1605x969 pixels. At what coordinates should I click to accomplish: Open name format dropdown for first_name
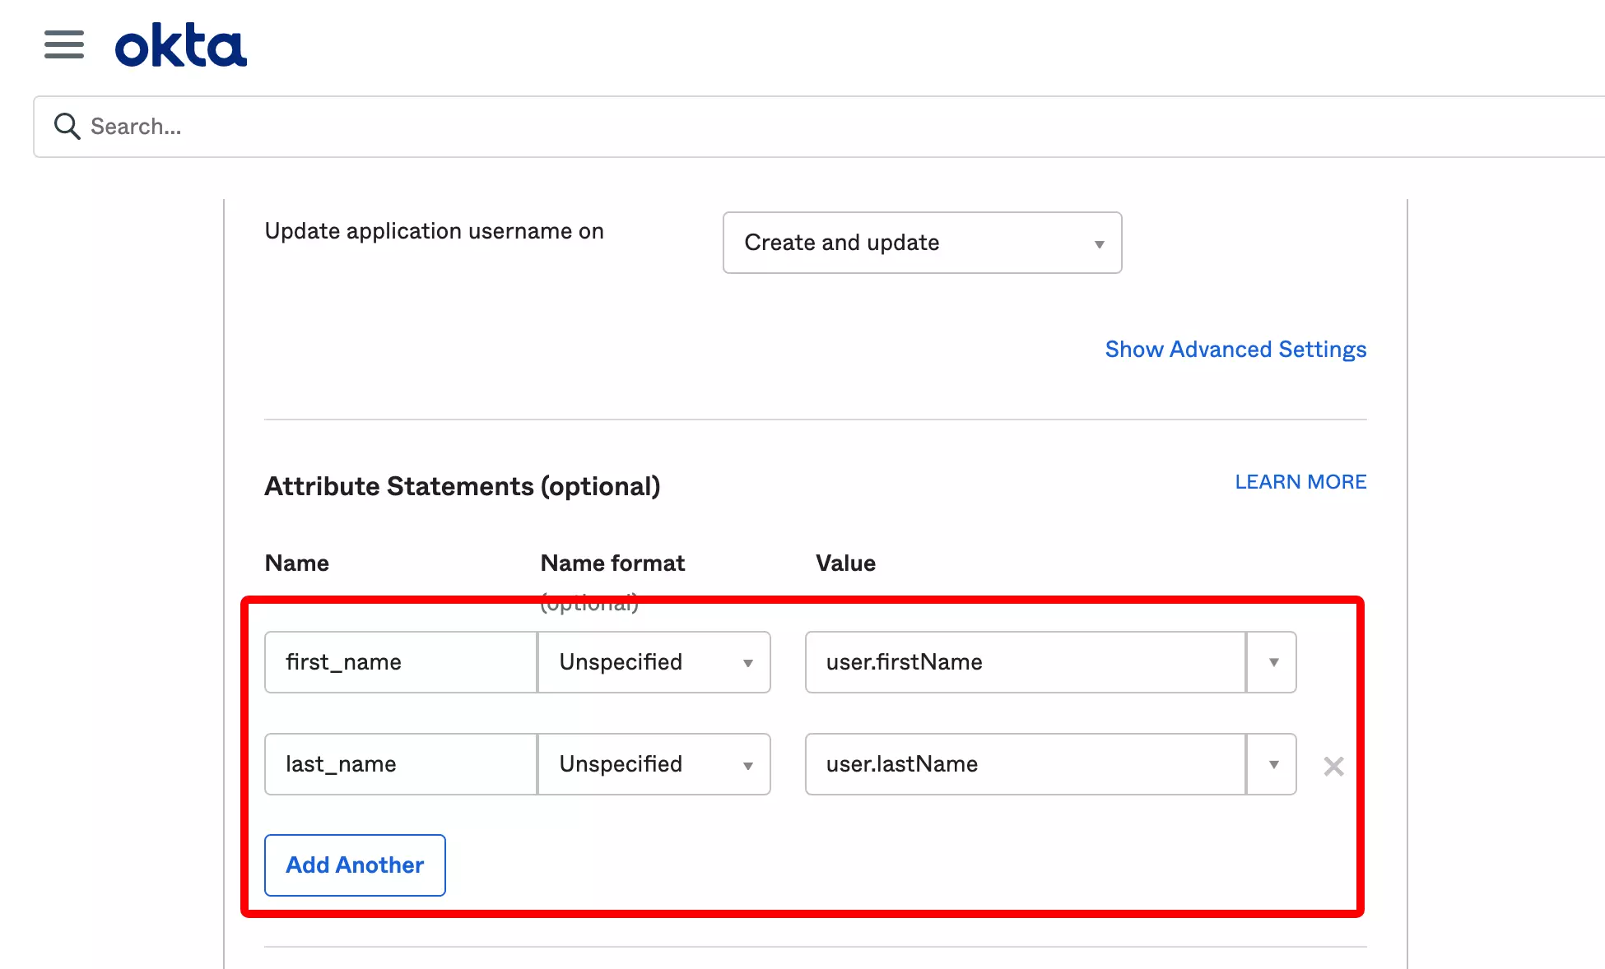click(654, 662)
